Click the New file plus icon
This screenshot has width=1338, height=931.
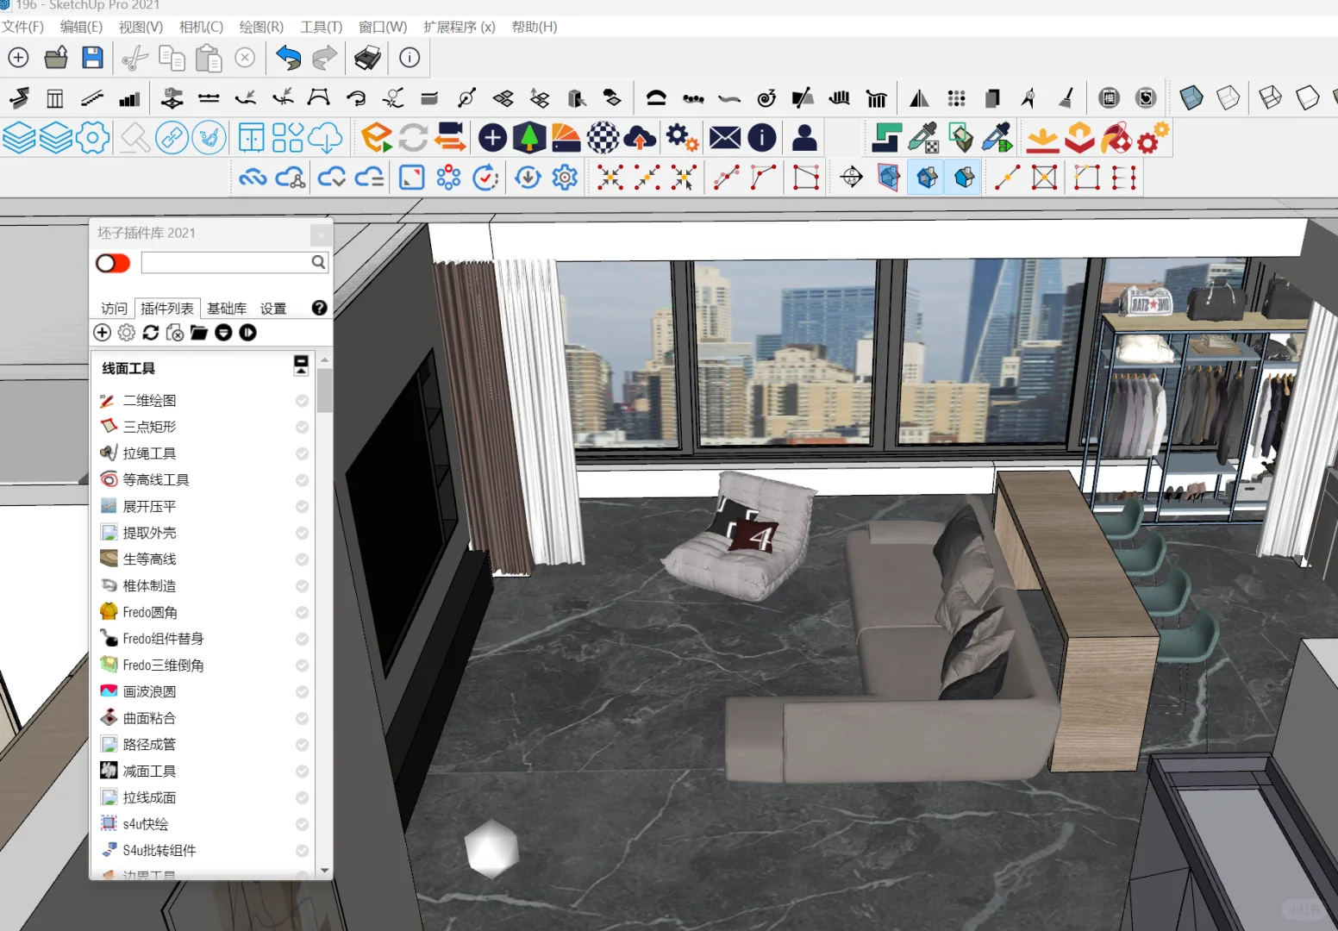[x=18, y=58]
